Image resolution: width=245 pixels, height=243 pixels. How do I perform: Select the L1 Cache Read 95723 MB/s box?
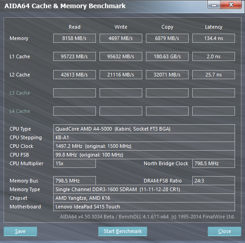tap(75, 56)
